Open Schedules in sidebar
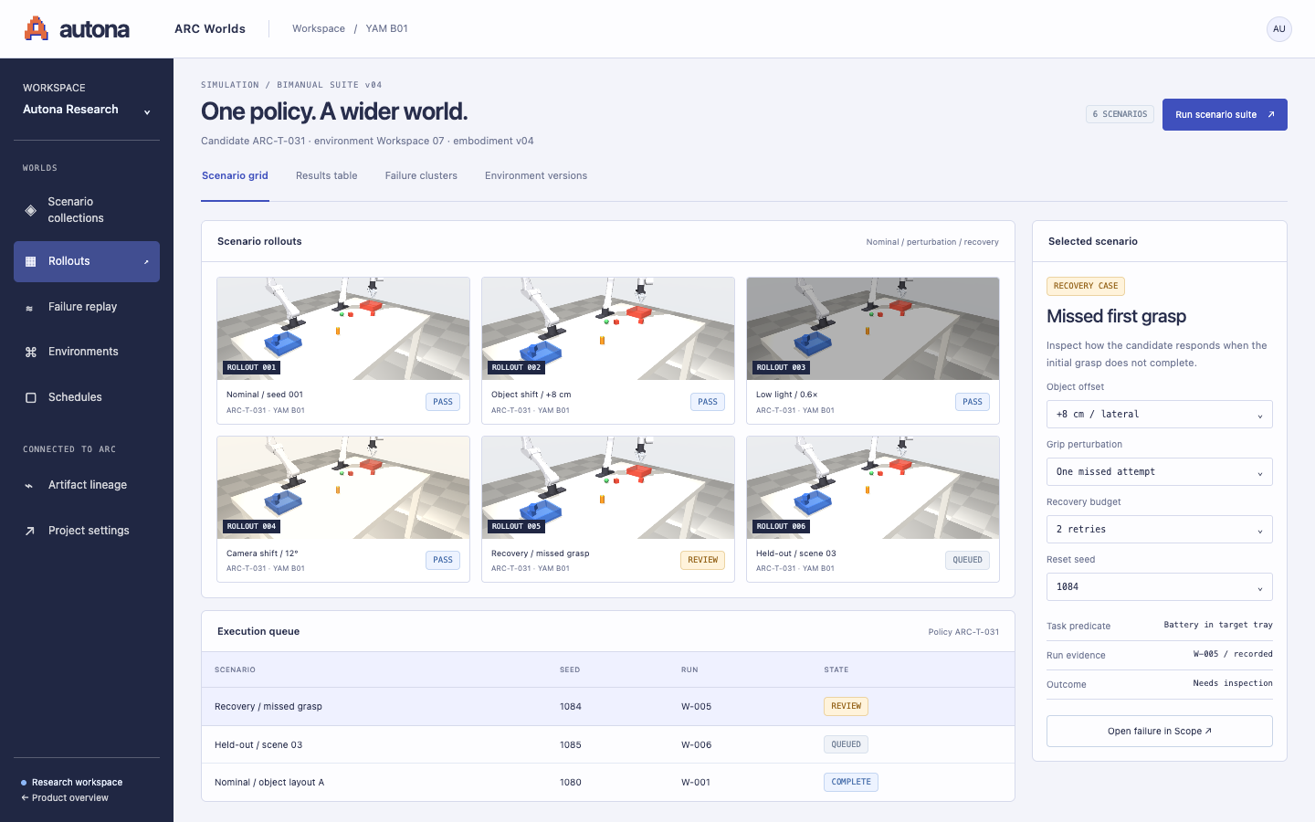 click(87, 397)
